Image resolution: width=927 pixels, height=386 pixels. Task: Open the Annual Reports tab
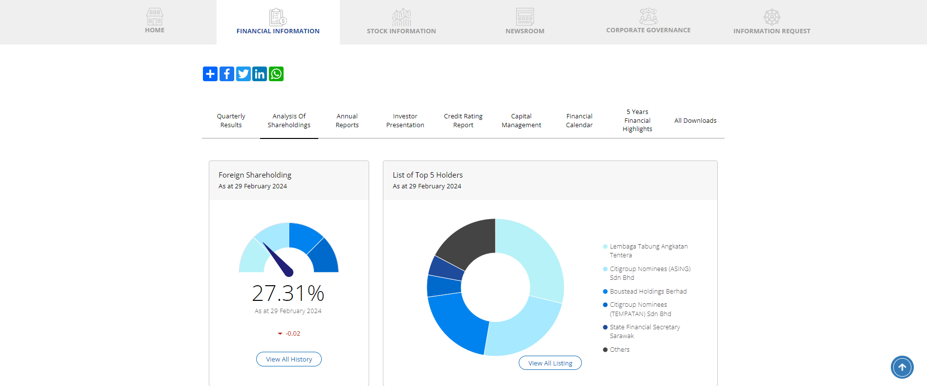pyautogui.click(x=347, y=120)
